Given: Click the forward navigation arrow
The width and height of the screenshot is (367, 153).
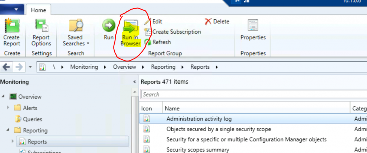Looking at the screenshot, I should tap(19, 67).
